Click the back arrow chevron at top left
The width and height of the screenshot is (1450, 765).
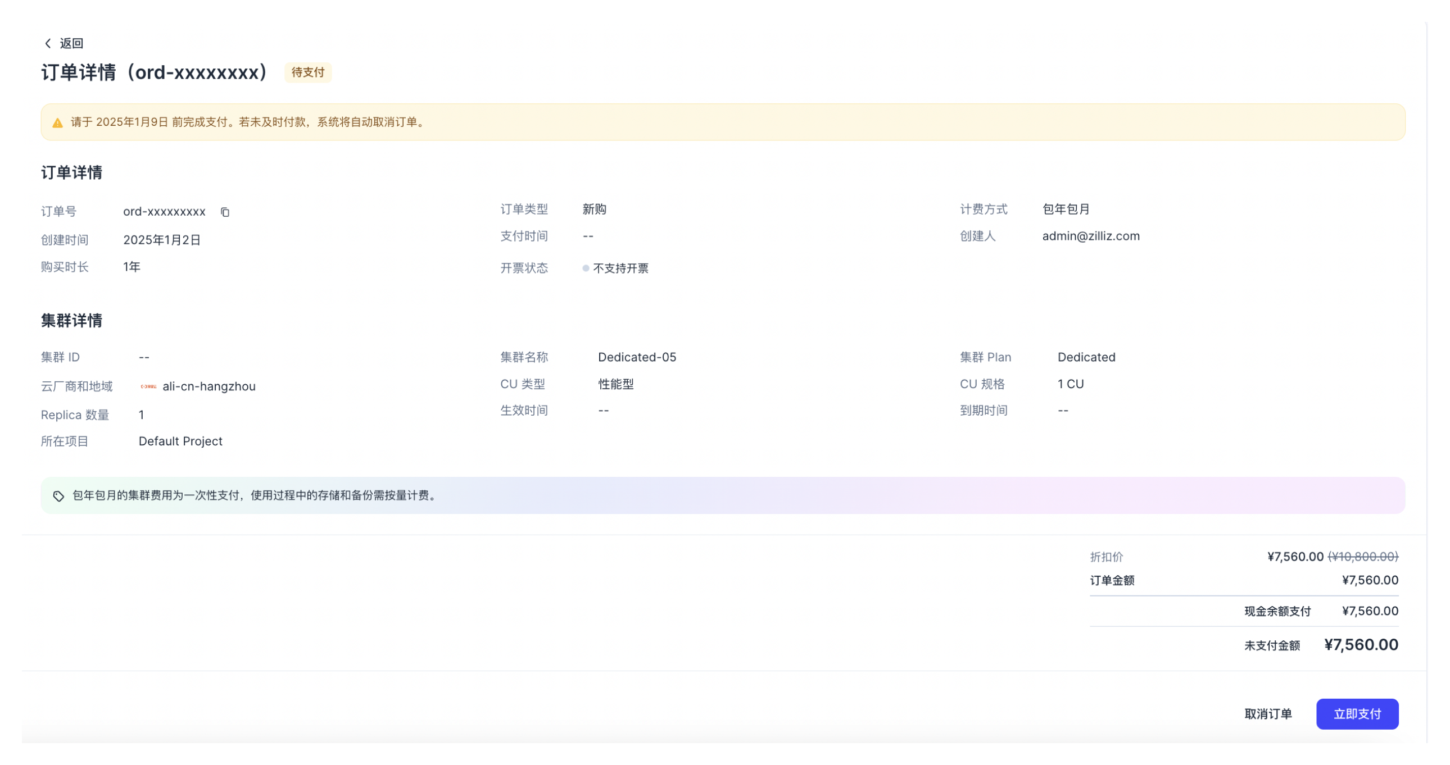pos(47,43)
